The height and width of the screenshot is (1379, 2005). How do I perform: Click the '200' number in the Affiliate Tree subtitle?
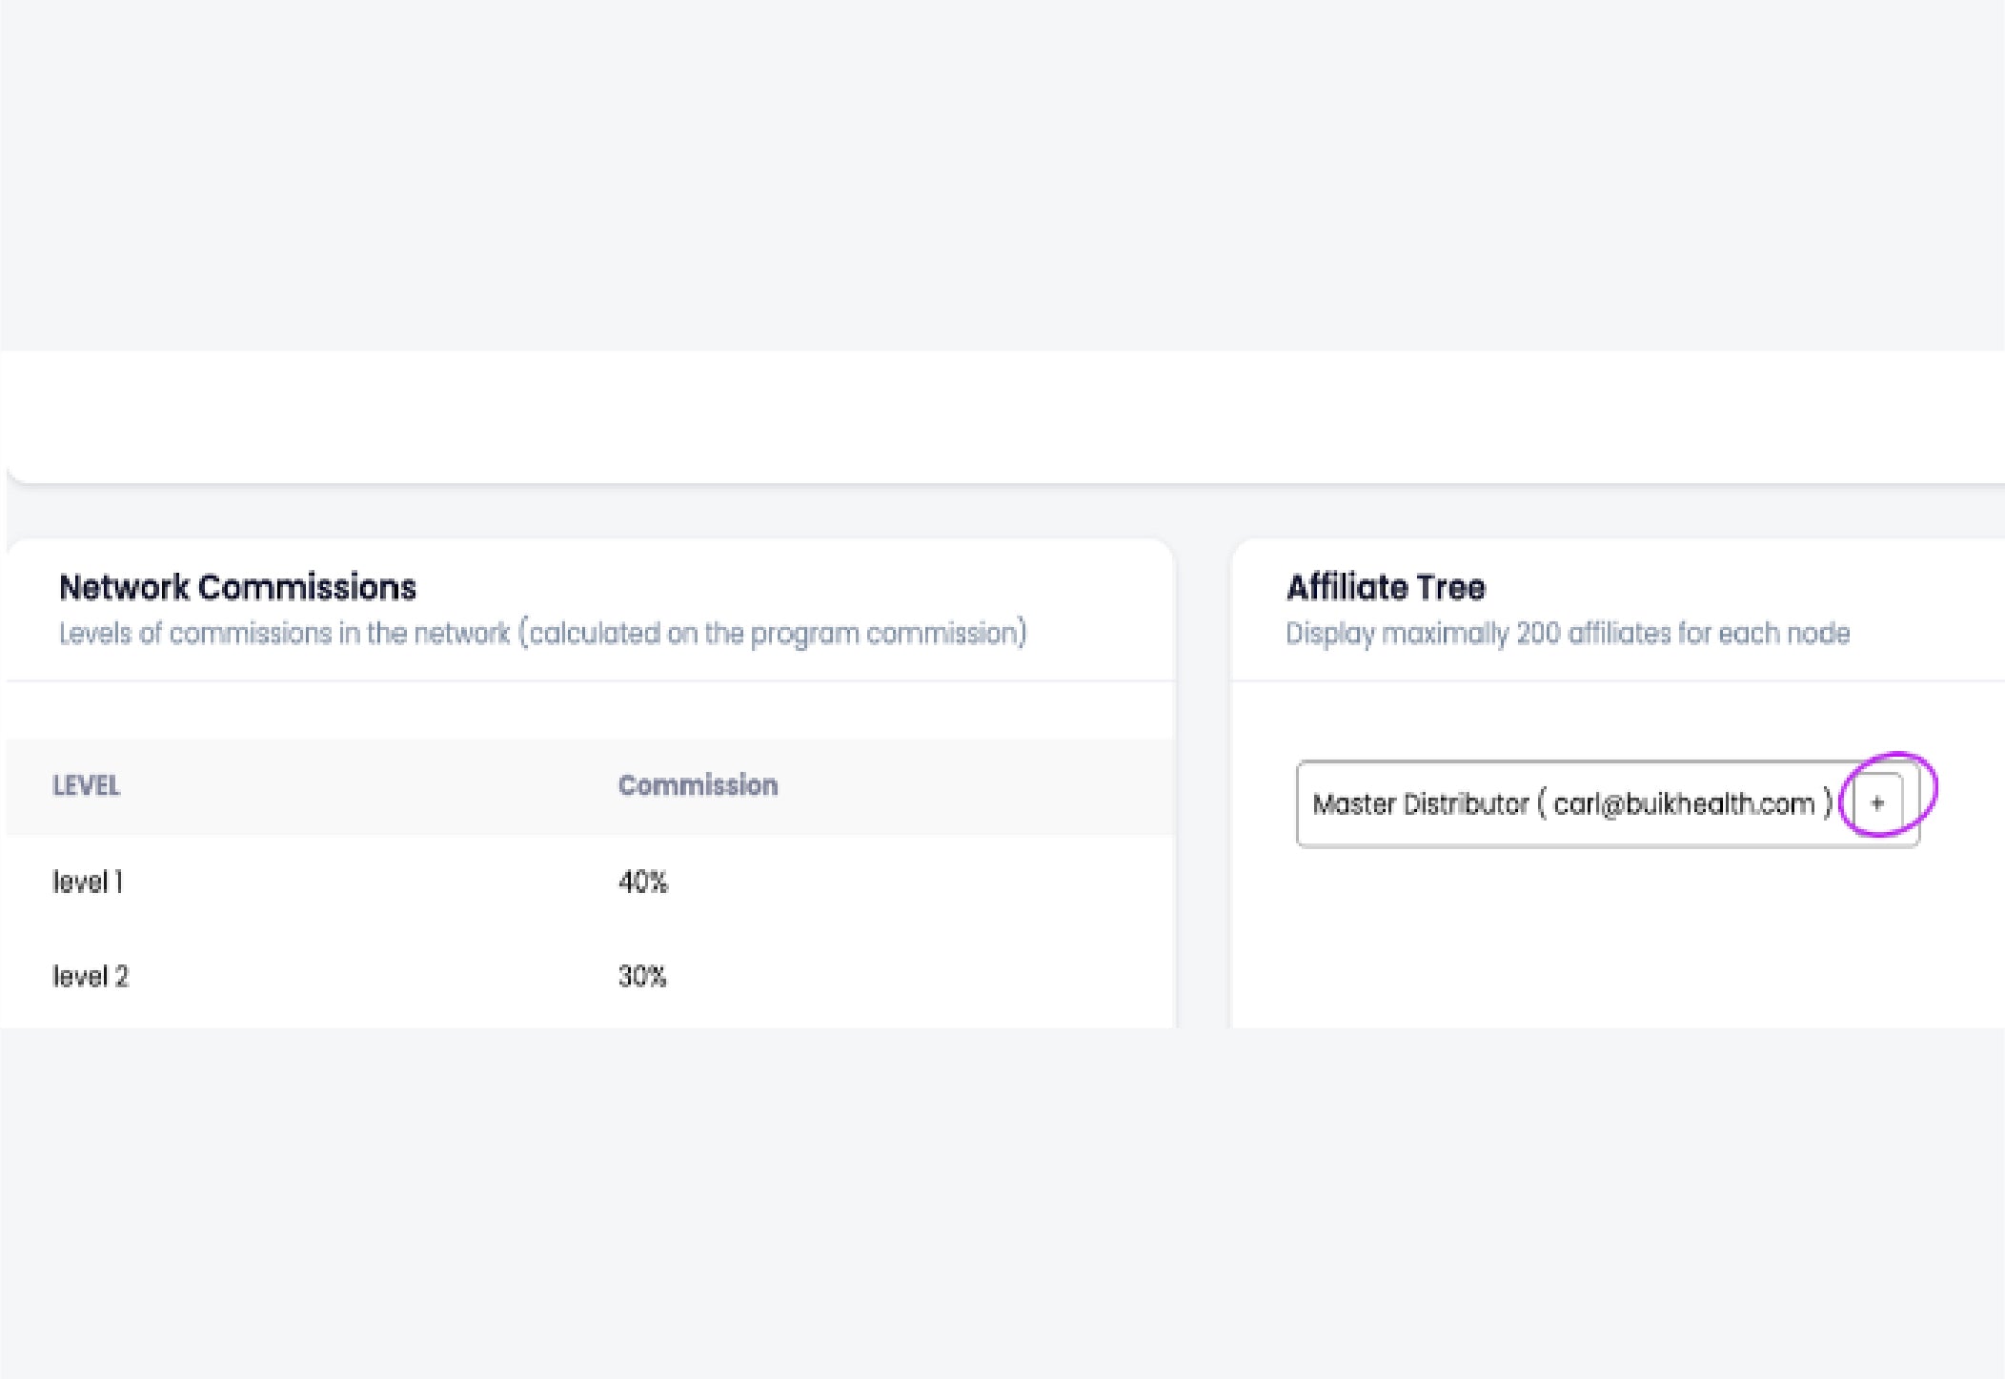(x=1537, y=634)
